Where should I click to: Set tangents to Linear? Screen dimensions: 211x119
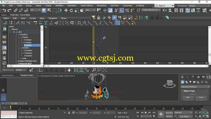(105, 23)
